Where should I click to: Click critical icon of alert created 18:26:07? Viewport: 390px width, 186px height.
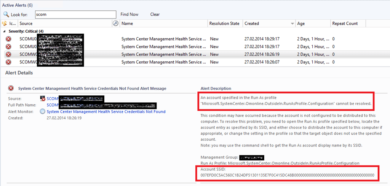click(8, 62)
